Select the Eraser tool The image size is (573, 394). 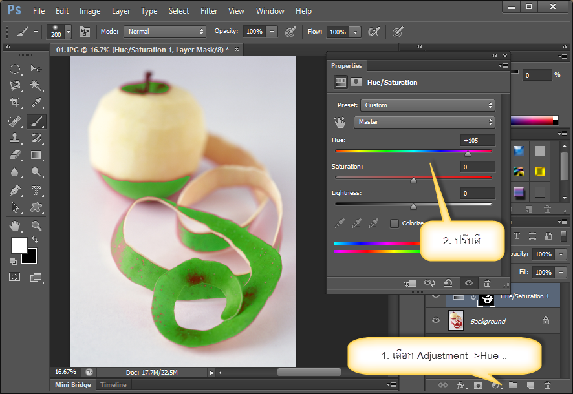[x=16, y=156]
